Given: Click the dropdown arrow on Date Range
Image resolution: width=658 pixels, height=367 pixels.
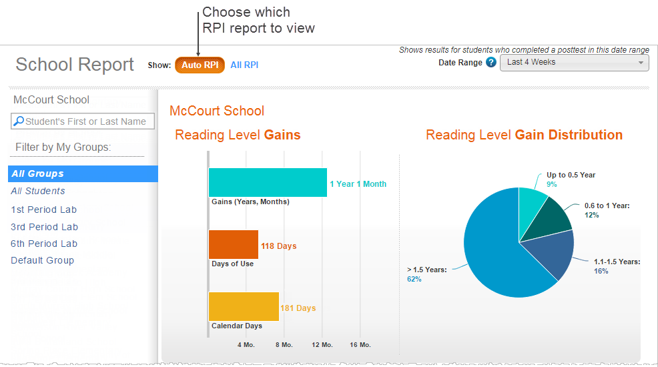Looking at the screenshot, I should click(x=641, y=63).
